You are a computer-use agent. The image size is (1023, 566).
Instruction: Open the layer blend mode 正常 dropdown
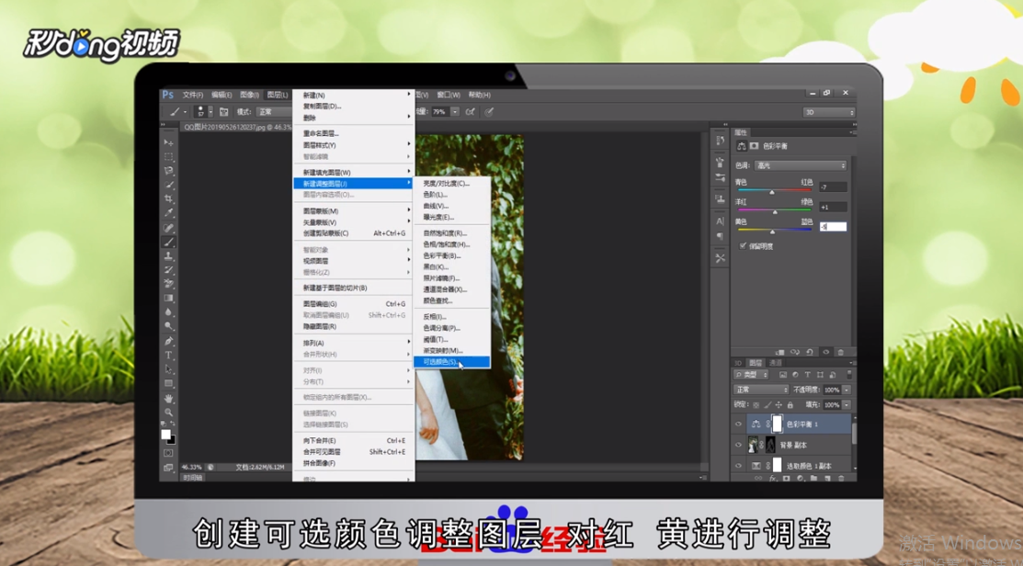pyautogui.click(x=761, y=390)
